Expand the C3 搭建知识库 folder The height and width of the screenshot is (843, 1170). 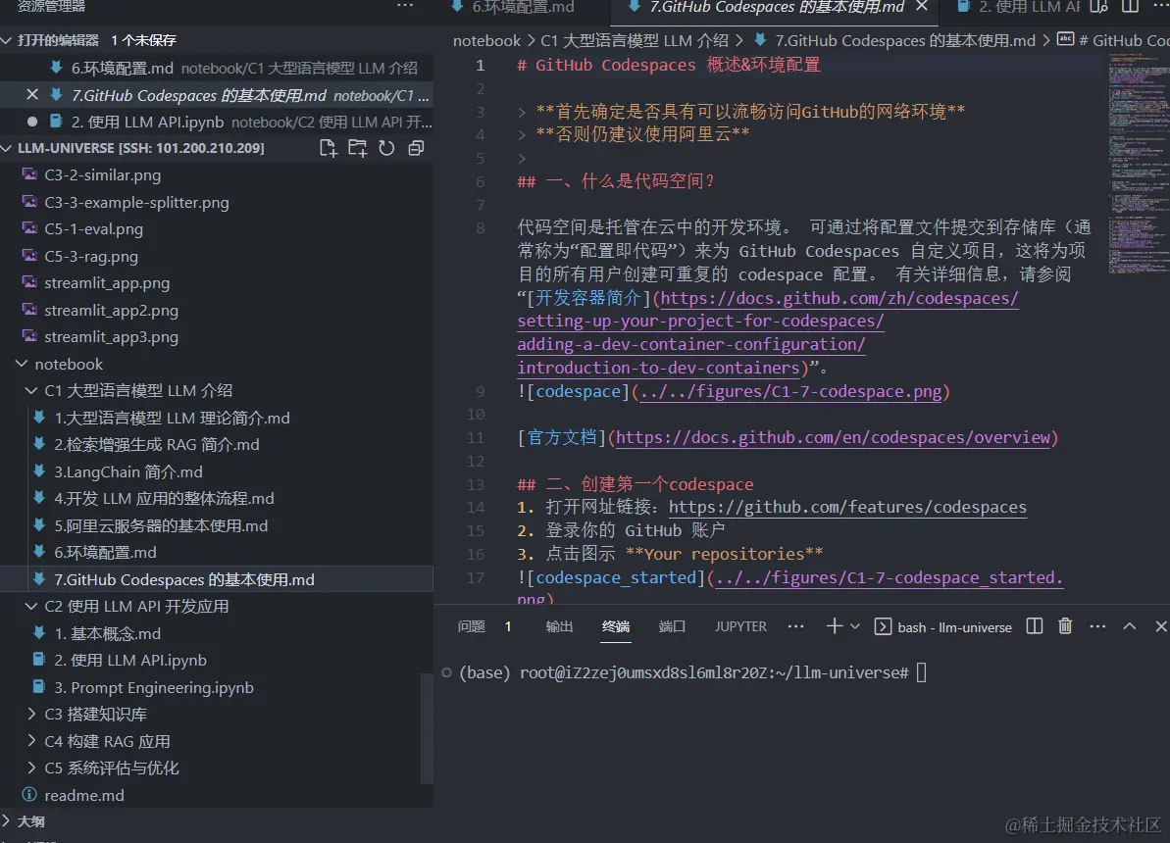[x=31, y=714]
